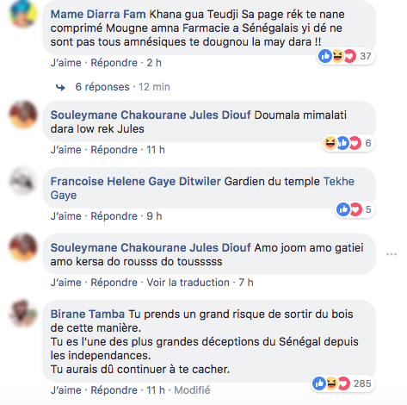View the 285 reactions on Birane Tamba's comment
The width and height of the screenshot is (407, 405).
(343, 383)
